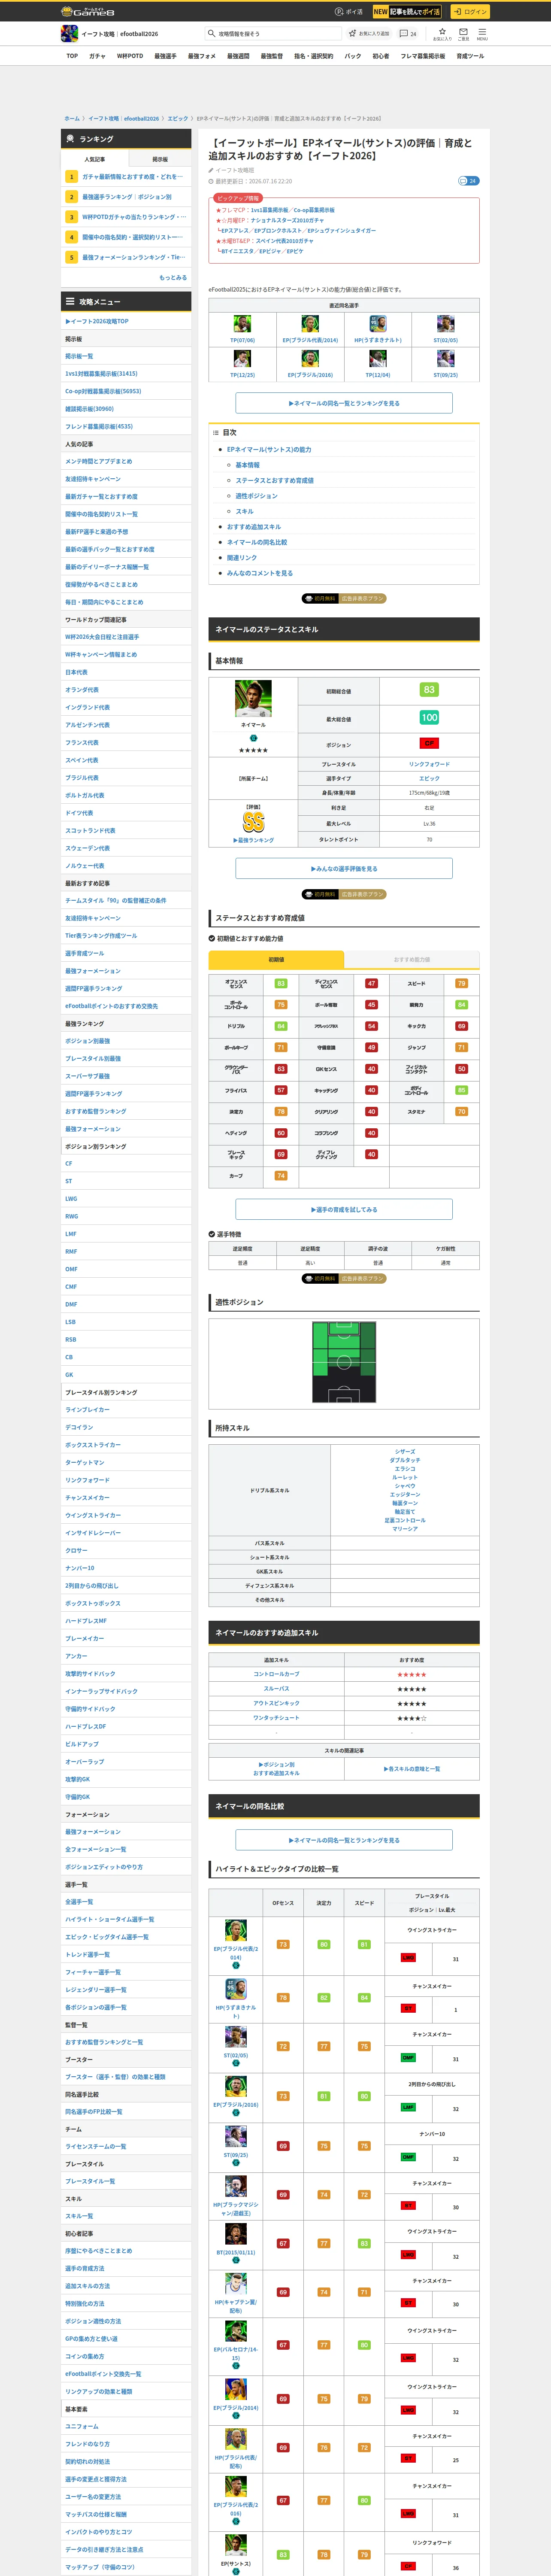Open the イートフットボール2026攻略TOP sidebar link
Viewport: 551px width, 2576px height.
pyautogui.click(x=97, y=321)
